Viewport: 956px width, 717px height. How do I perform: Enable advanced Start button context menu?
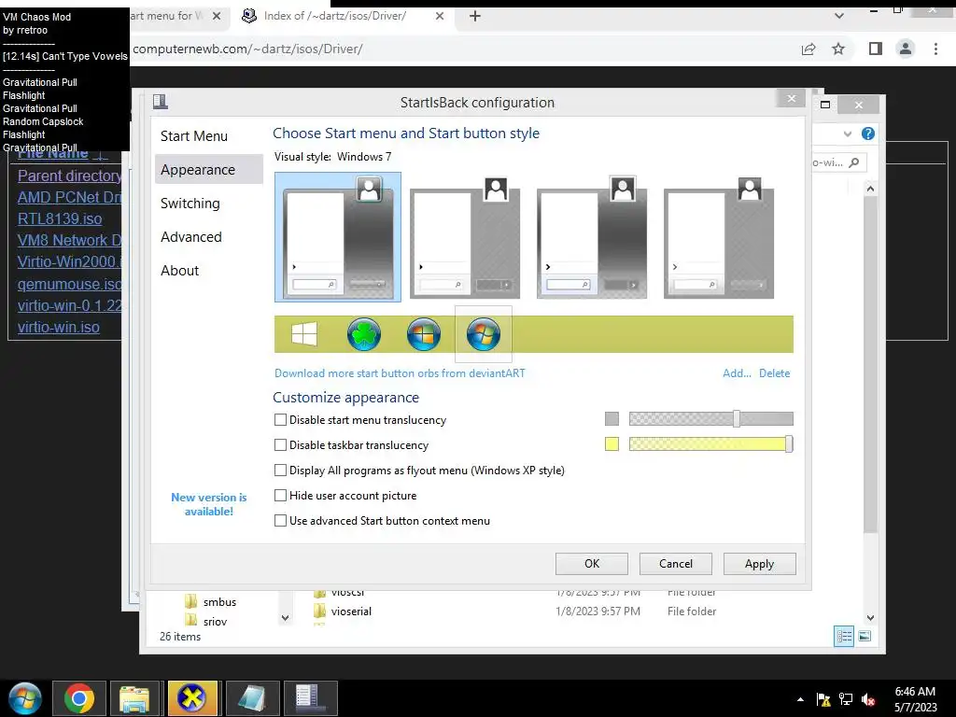[x=280, y=521]
